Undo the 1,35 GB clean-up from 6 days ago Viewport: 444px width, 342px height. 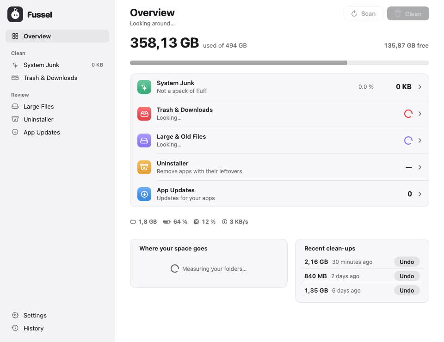click(x=407, y=291)
